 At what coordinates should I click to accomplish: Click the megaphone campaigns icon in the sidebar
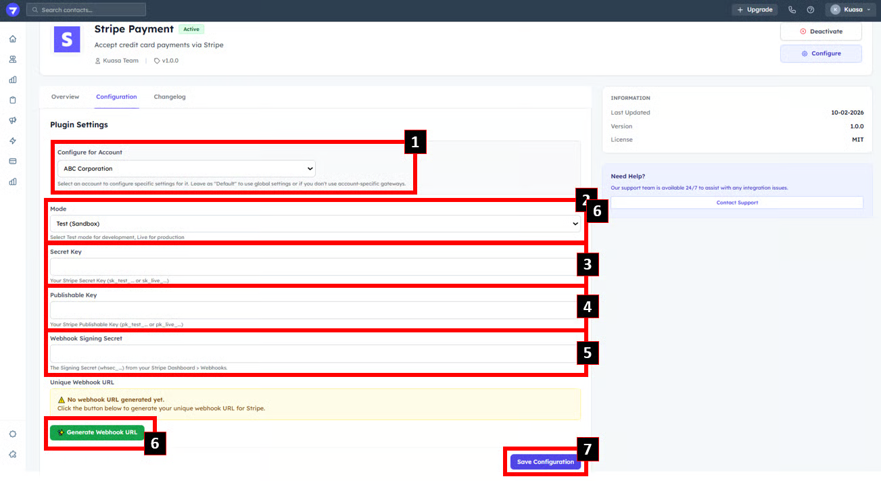[x=13, y=120]
